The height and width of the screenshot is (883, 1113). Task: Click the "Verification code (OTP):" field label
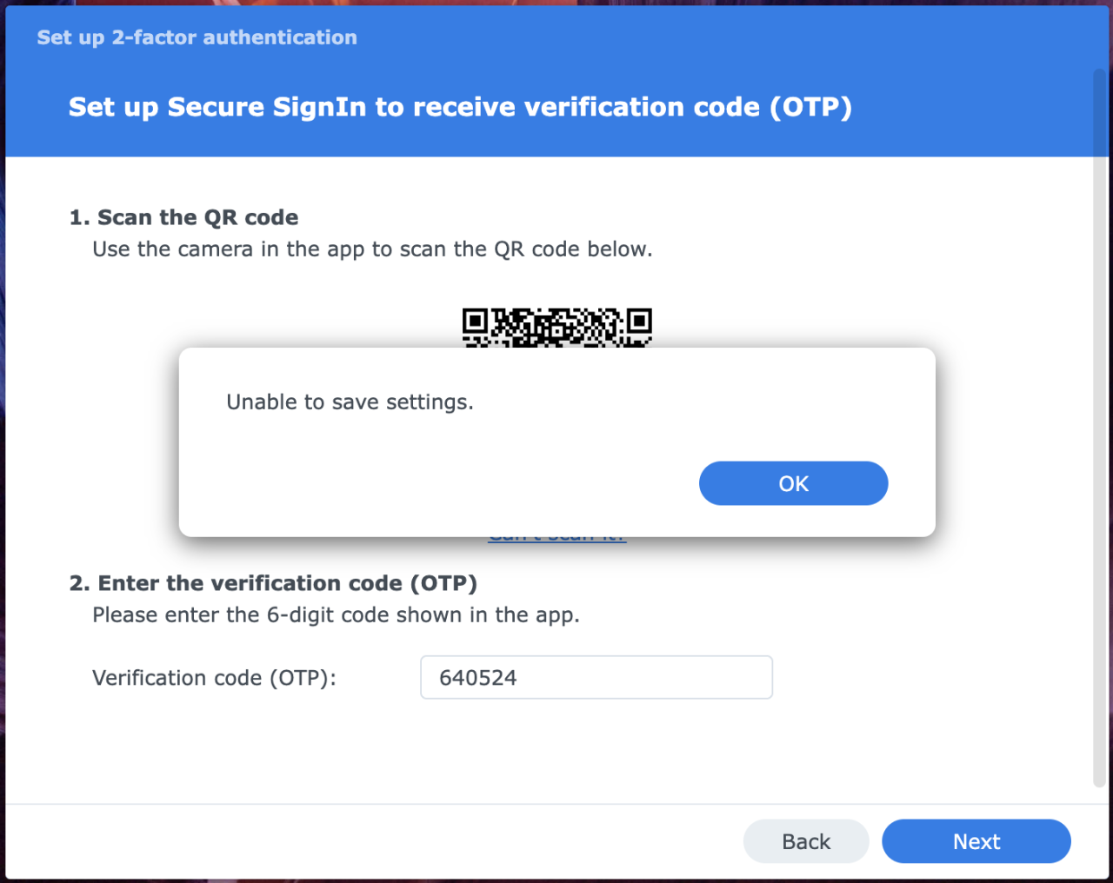point(214,678)
